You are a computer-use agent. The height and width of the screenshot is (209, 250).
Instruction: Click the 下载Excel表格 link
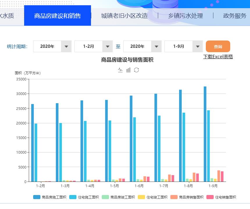pyautogui.click(x=218, y=57)
